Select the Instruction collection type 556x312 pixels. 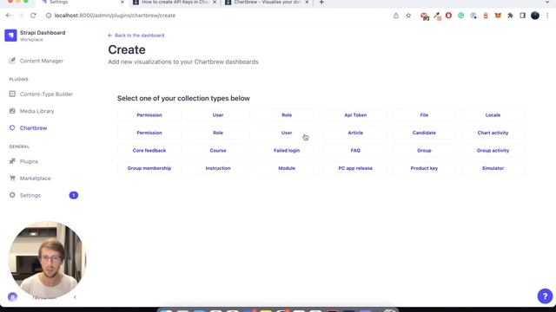pos(218,168)
